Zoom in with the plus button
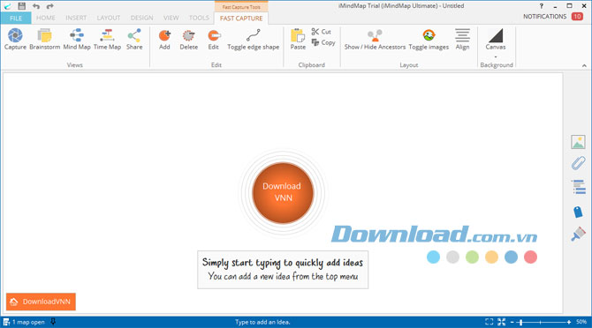The width and height of the screenshot is (592, 328). tap(569, 323)
